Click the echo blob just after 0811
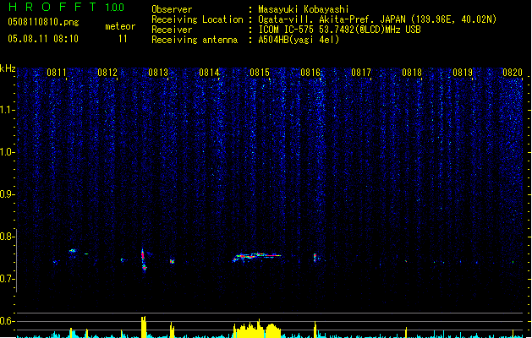Viewport: 532px width, 338px height. point(72,251)
